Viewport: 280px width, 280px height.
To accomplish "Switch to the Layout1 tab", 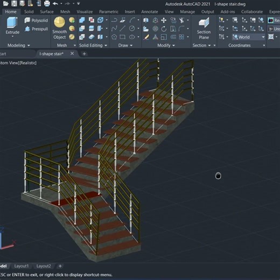I will (22, 266).
